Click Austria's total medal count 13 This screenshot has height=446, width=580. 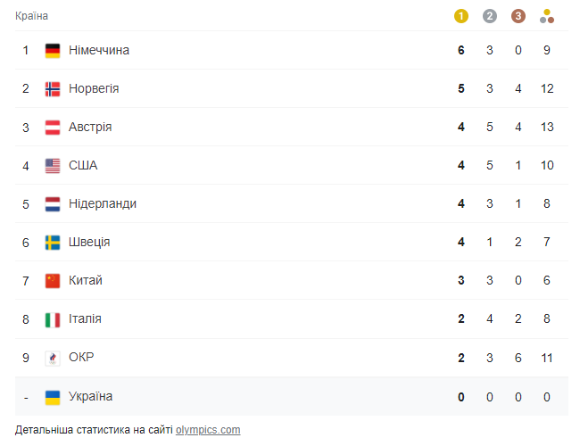pos(547,128)
